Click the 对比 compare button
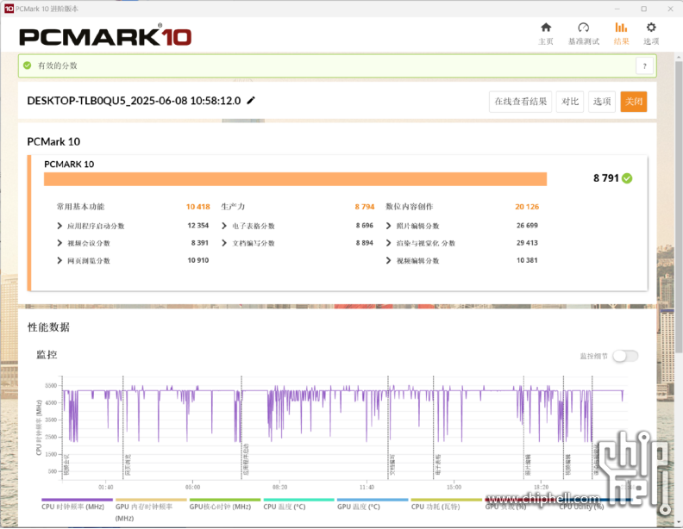The image size is (683, 529). (x=570, y=102)
